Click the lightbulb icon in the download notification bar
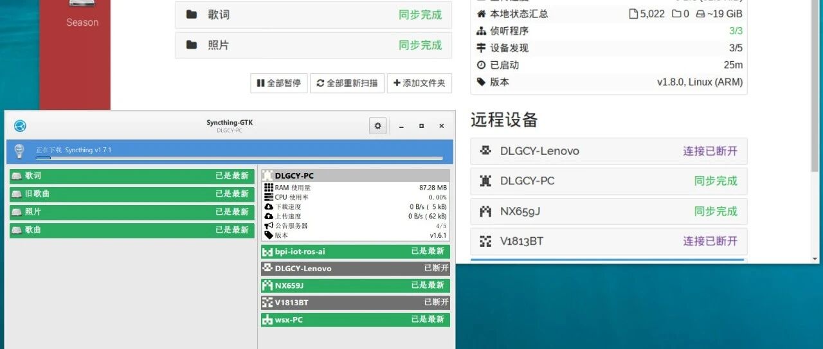The height and width of the screenshot is (349, 823). pyautogui.click(x=19, y=151)
